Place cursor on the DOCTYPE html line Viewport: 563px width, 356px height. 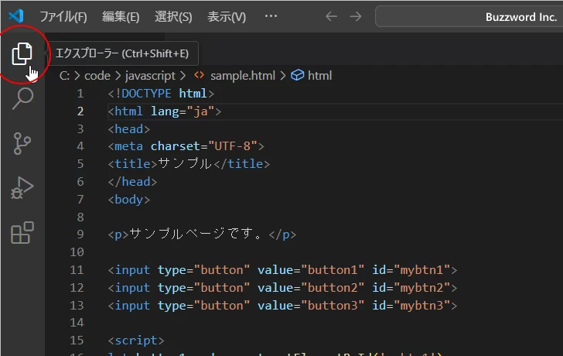[x=161, y=94]
